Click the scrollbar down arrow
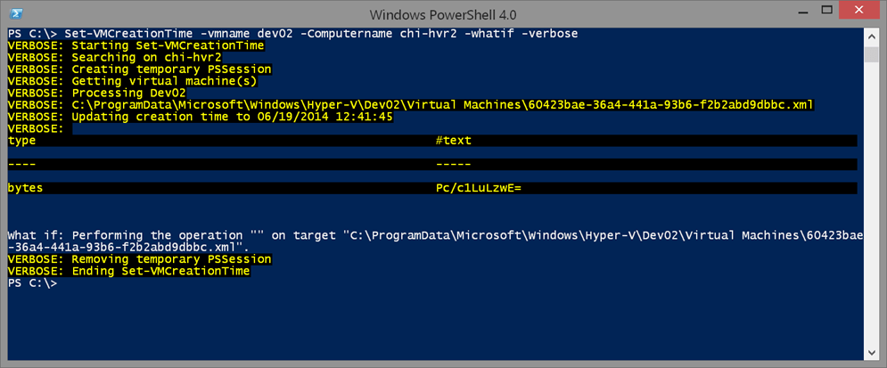The image size is (887, 368). (871, 353)
